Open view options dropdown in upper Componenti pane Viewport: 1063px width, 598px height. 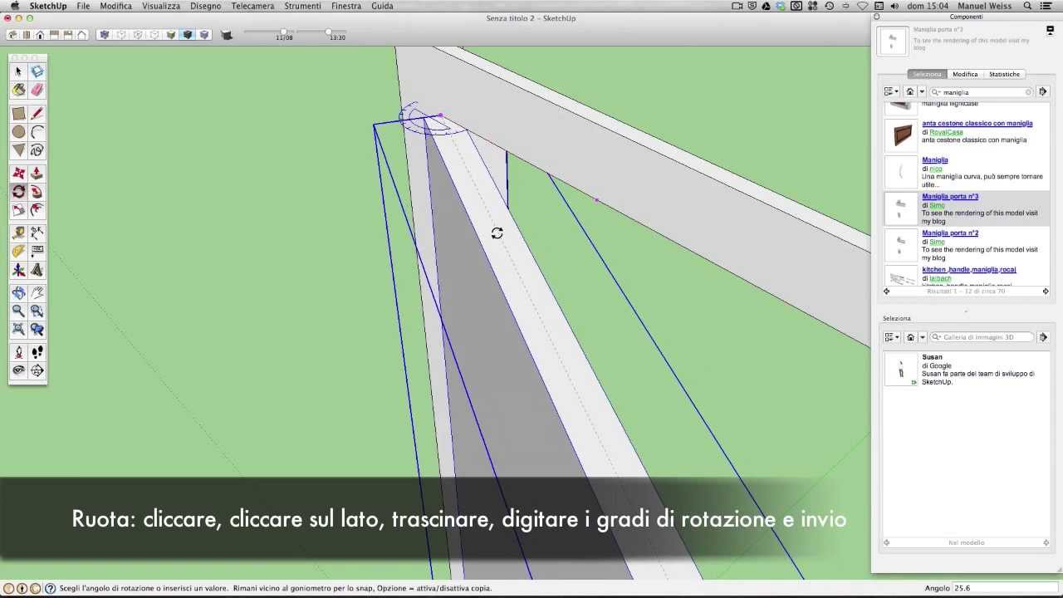click(892, 91)
